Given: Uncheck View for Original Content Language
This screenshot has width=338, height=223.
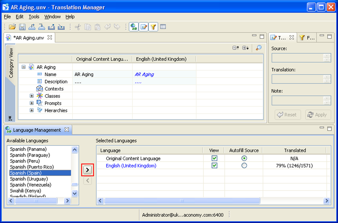Looking at the screenshot, I should pyautogui.click(x=214, y=158).
